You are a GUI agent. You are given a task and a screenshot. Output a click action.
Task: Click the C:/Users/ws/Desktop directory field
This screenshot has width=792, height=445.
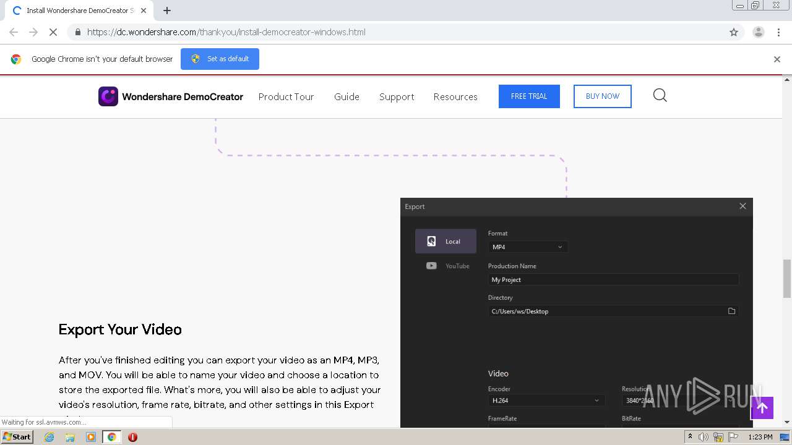pos(613,311)
